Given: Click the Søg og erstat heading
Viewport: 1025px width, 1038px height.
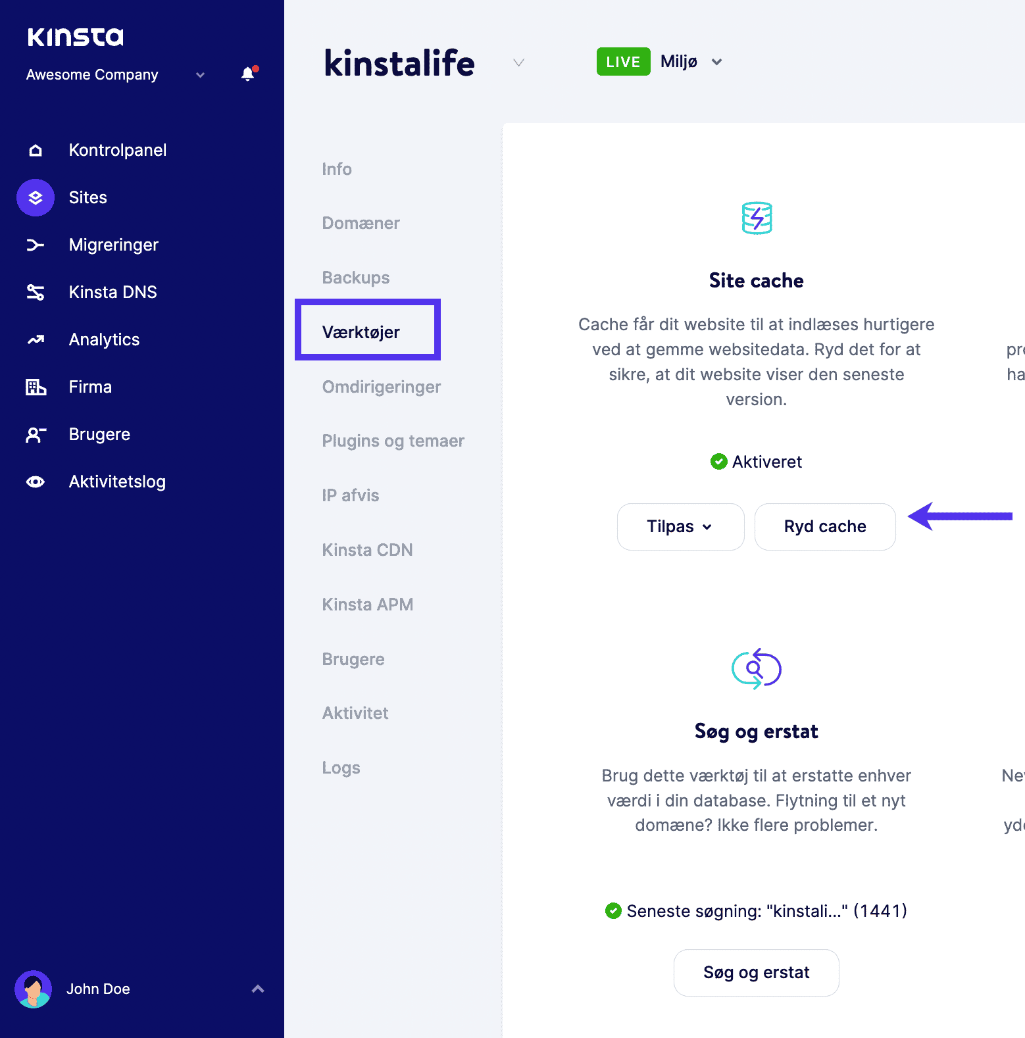Looking at the screenshot, I should pos(757,731).
